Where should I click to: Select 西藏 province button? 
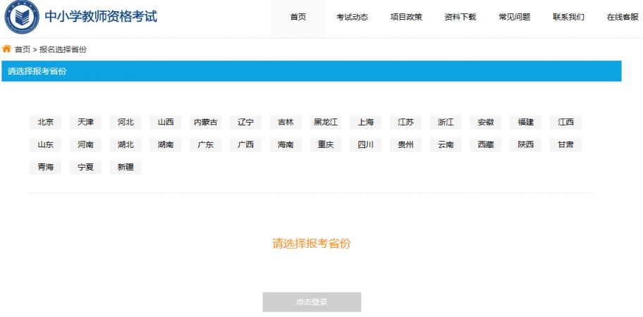pyautogui.click(x=486, y=144)
